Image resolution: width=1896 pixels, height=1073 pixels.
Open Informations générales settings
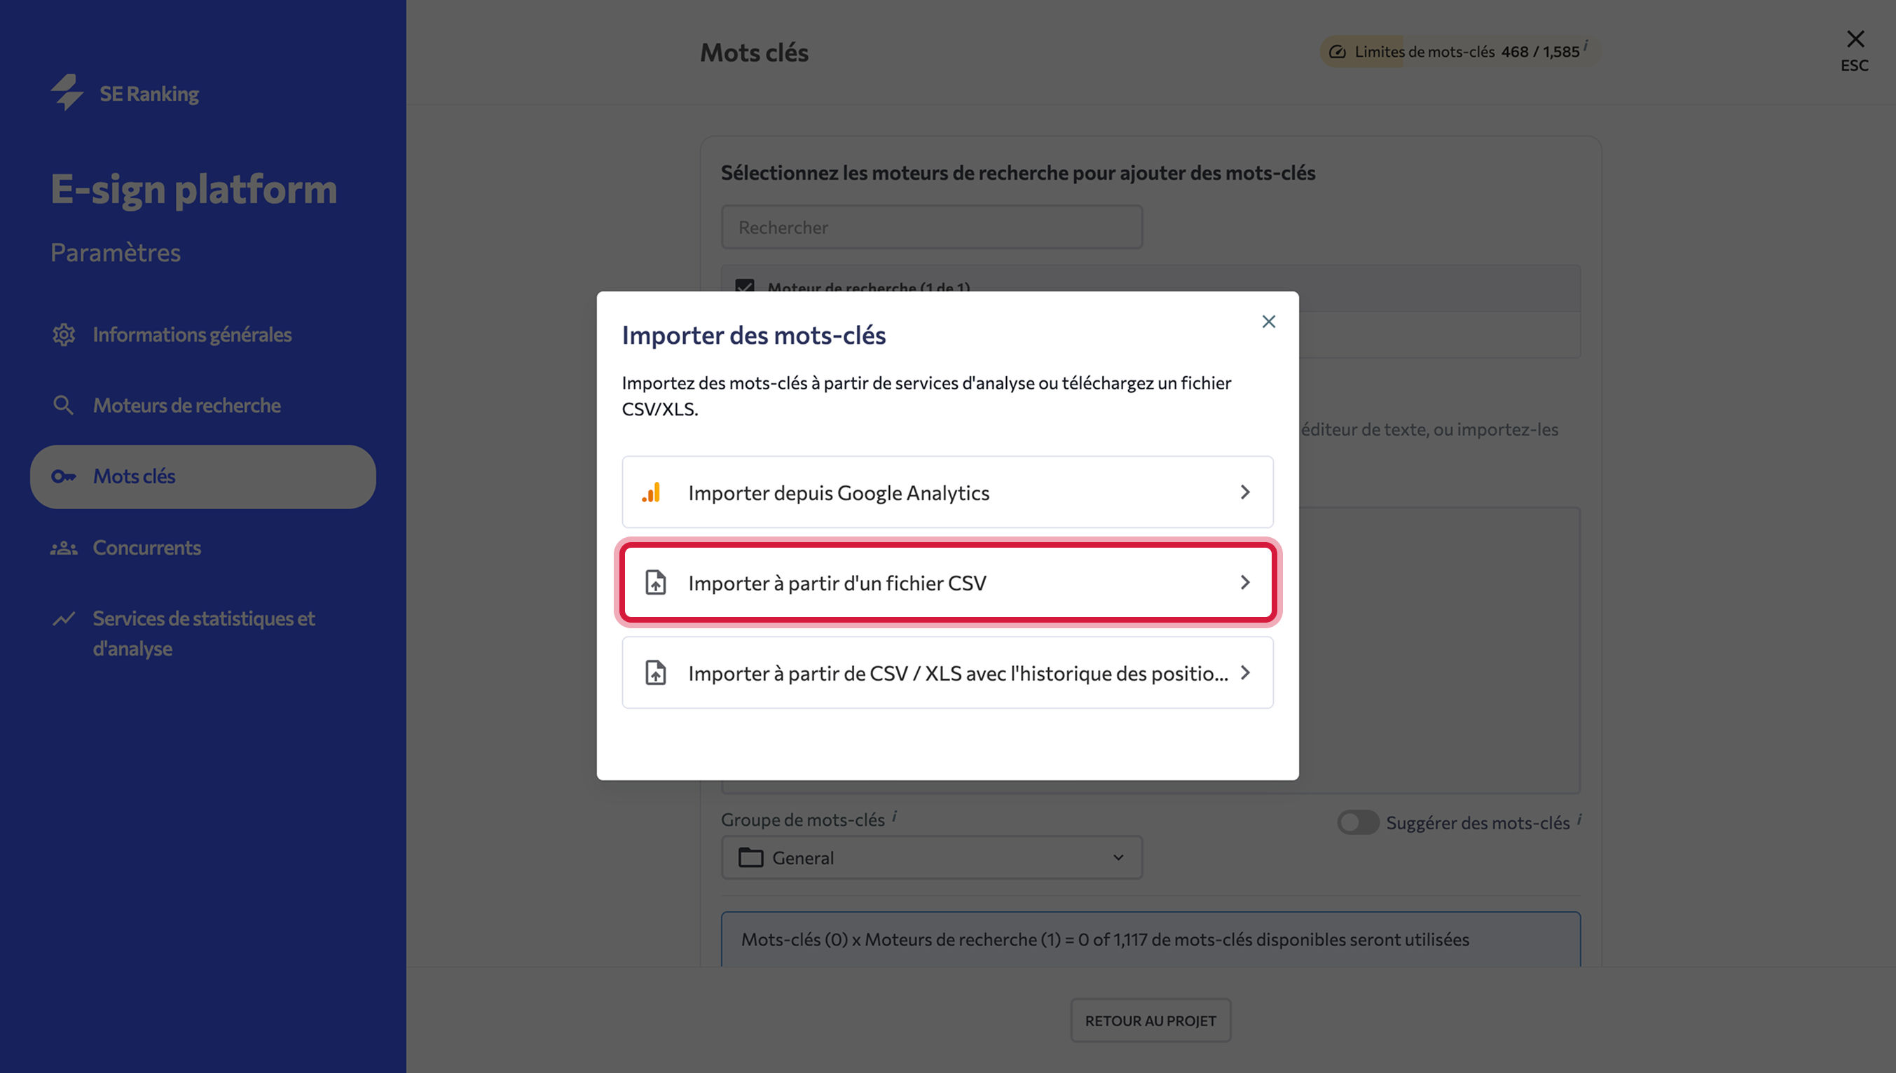tap(192, 335)
